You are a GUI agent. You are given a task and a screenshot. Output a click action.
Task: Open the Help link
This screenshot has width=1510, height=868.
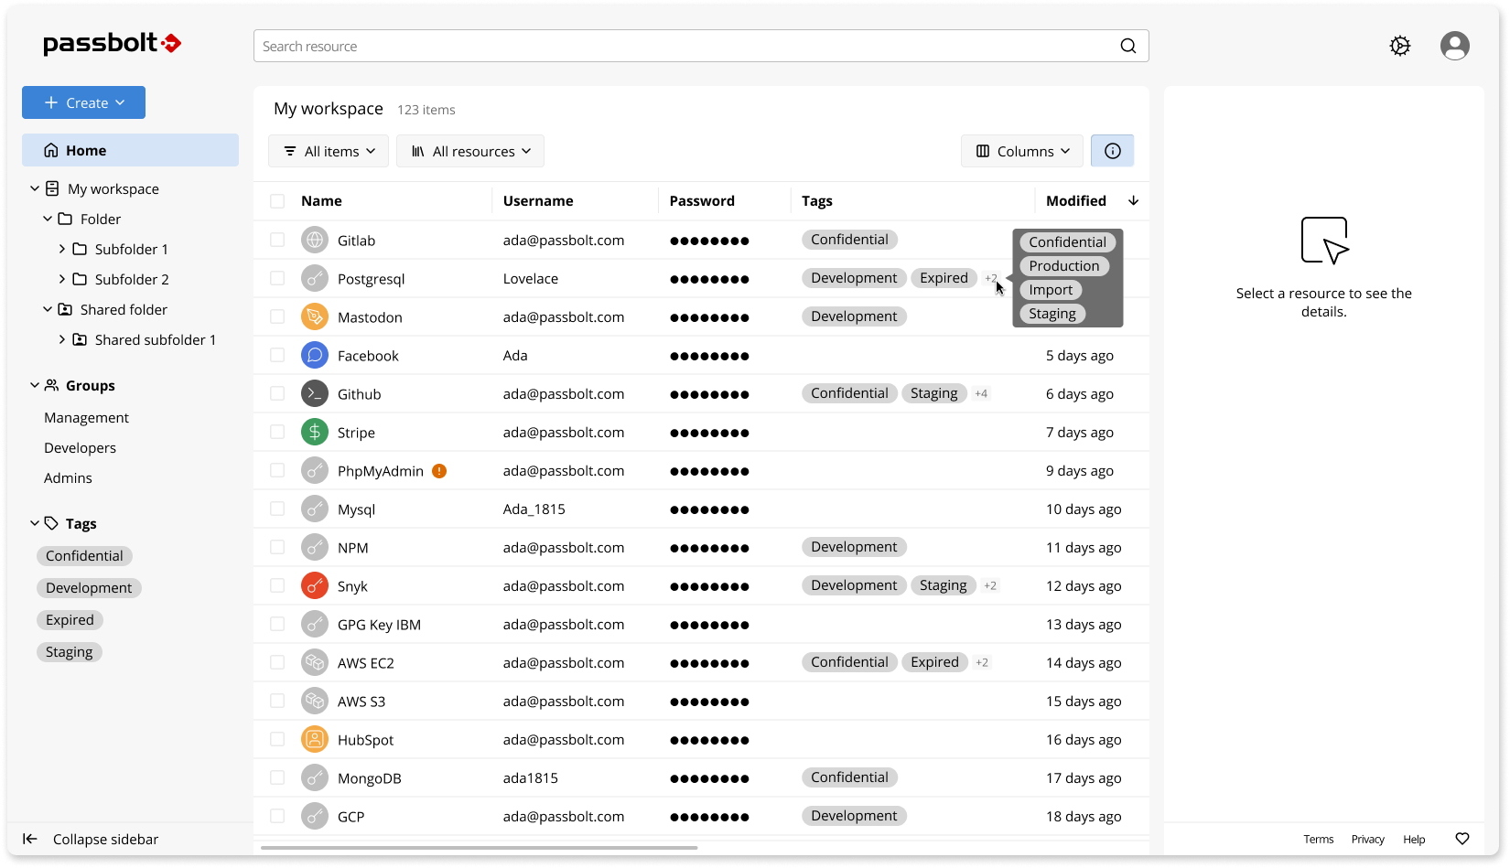click(1414, 839)
